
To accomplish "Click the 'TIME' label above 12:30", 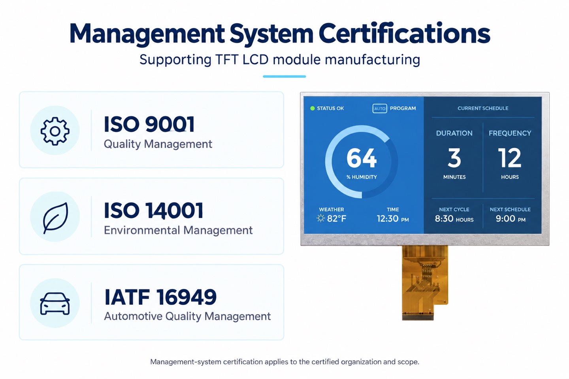I will tap(393, 210).
